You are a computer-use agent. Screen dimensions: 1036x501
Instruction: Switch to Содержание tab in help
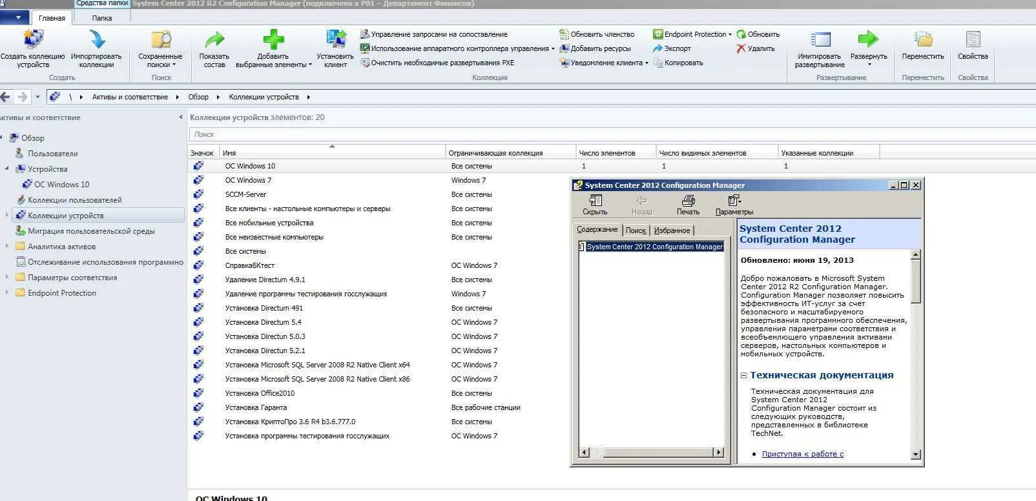tap(597, 230)
